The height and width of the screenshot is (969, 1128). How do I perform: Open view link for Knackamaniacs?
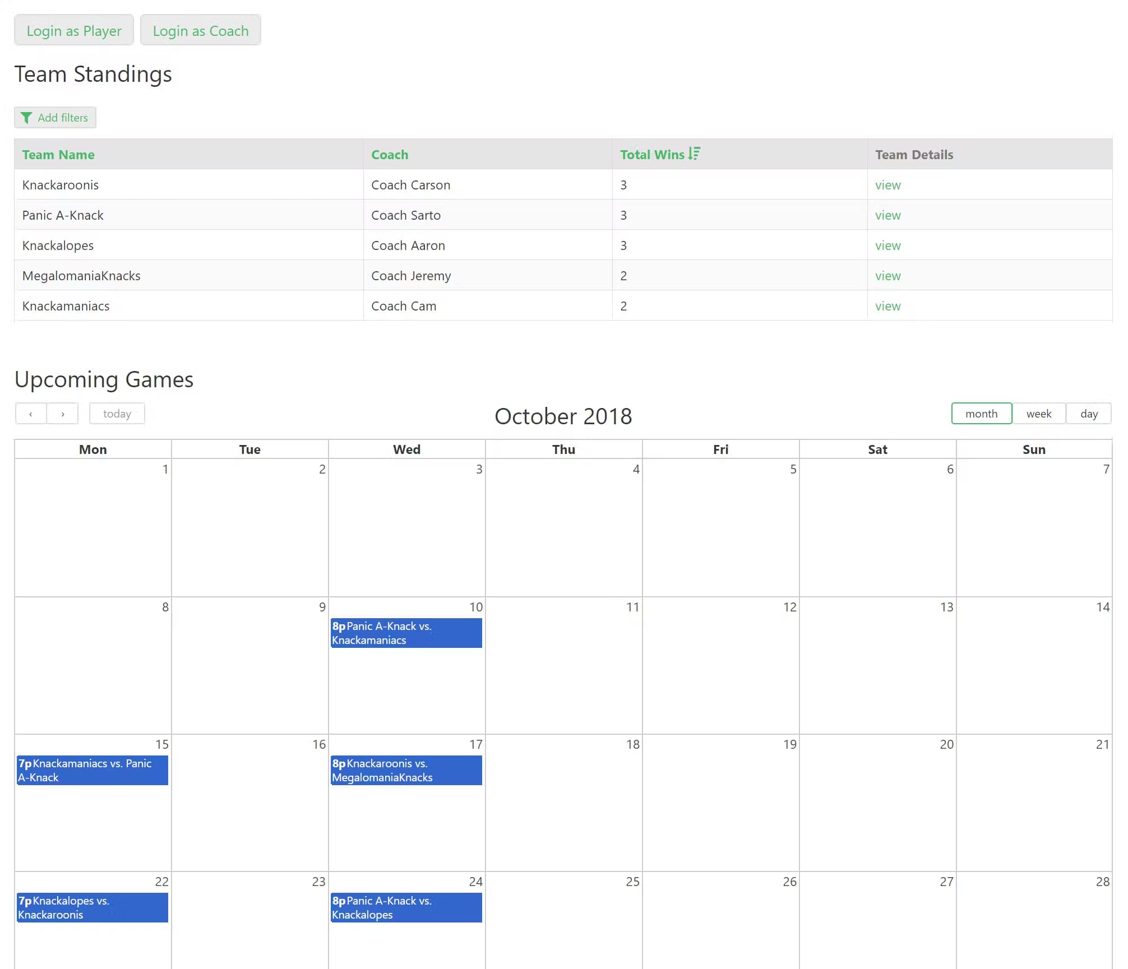click(x=887, y=306)
